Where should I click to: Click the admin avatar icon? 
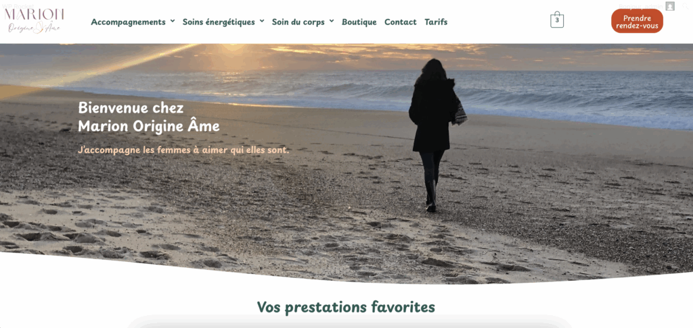coord(670,6)
